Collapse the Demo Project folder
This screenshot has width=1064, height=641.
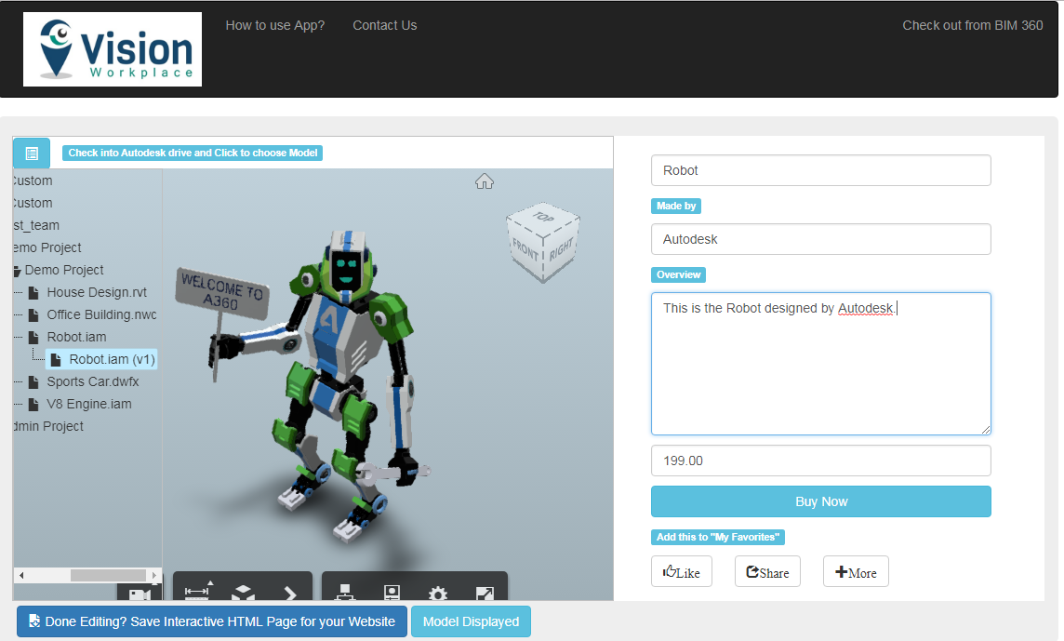pos(17,271)
